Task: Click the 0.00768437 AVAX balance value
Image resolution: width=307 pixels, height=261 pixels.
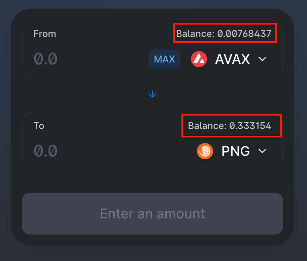Action: [244, 34]
